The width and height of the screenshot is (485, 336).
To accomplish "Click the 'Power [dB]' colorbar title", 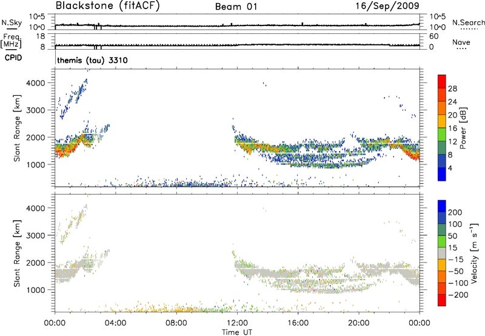I will click(x=463, y=128).
